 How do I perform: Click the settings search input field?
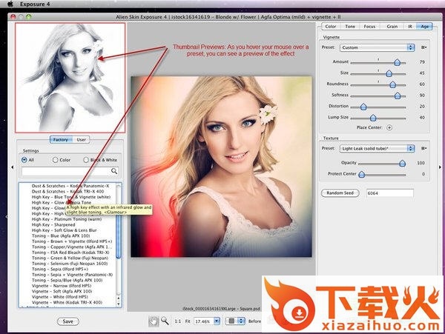tap(70, 171)
